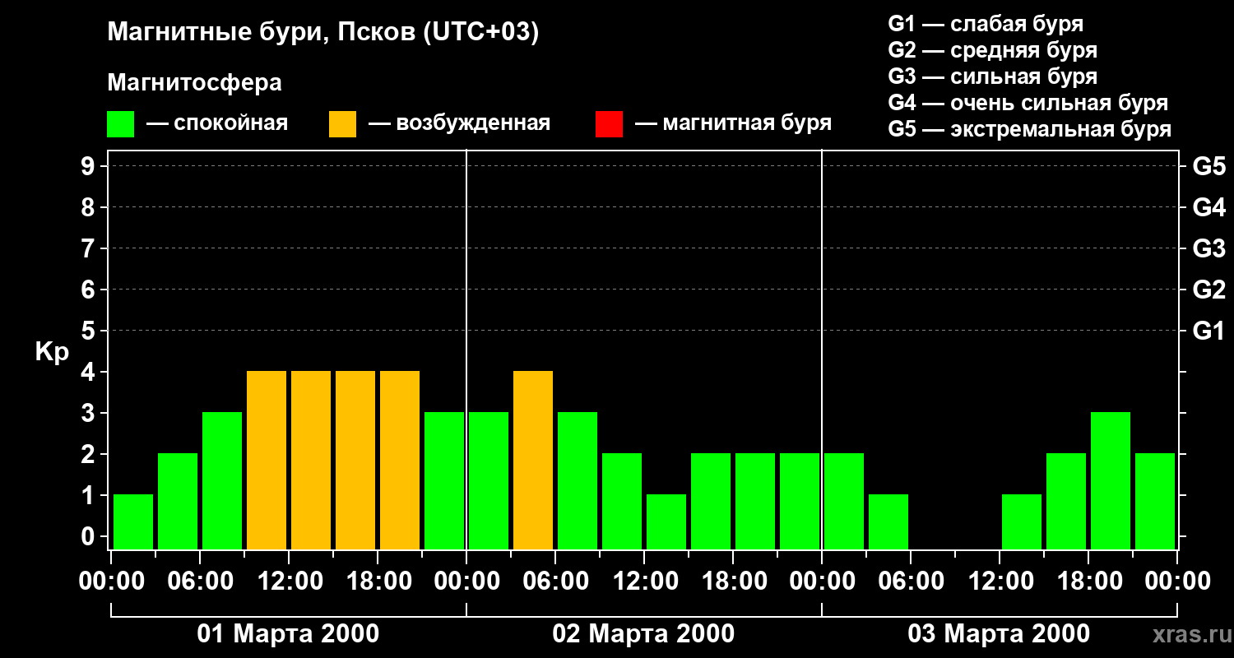Click the first green bar on 01 Марта
The image size is (1234, 658).
(x=133, y=521)
